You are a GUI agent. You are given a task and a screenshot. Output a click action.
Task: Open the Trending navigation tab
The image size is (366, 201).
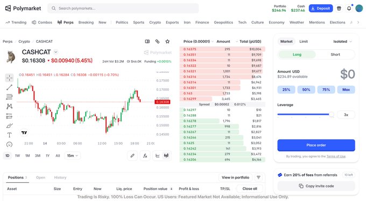16,23
